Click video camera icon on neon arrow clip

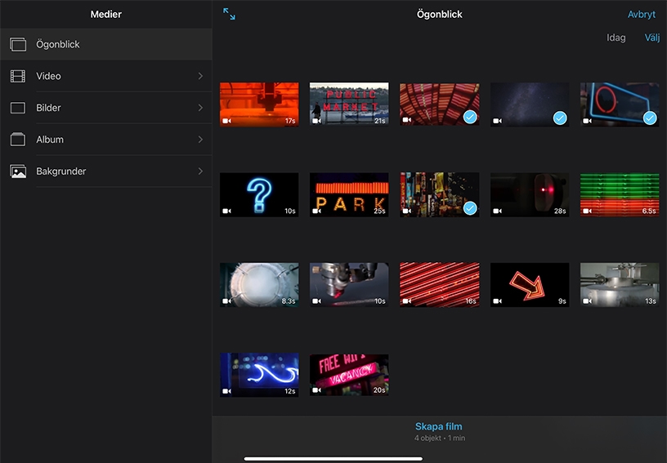point(497,301)
